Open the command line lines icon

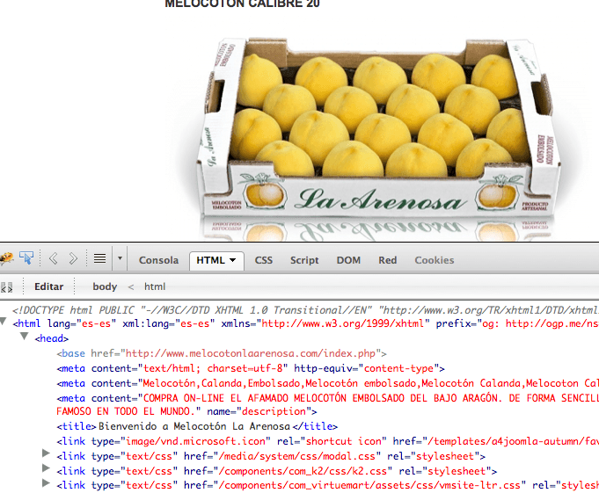99,258
